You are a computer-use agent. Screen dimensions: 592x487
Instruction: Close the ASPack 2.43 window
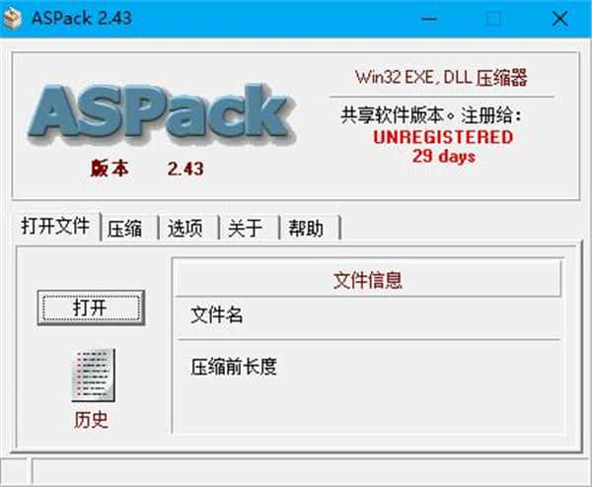[x=559, y=18]
